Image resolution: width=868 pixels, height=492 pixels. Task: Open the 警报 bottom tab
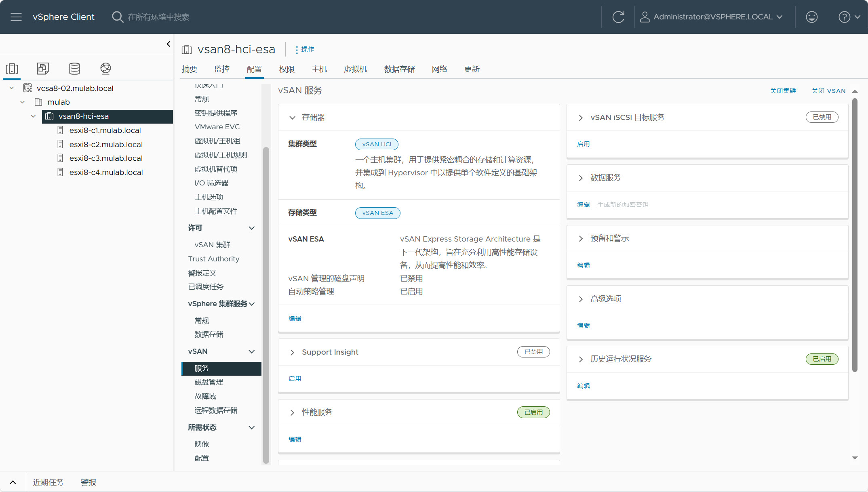click(88, 482)
